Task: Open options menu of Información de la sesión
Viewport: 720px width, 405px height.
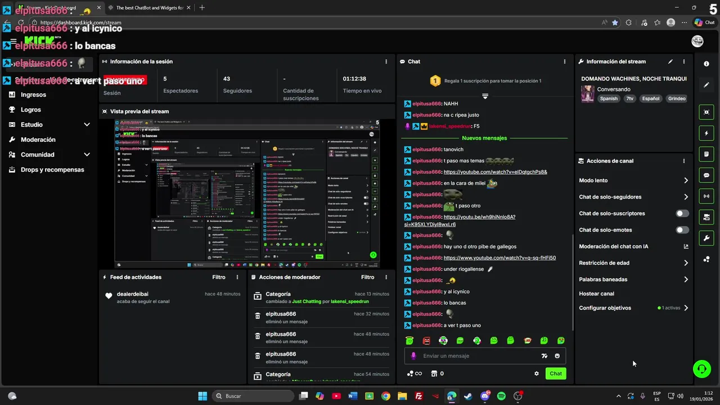Action: pyautogui.click(x=386, y=61)
